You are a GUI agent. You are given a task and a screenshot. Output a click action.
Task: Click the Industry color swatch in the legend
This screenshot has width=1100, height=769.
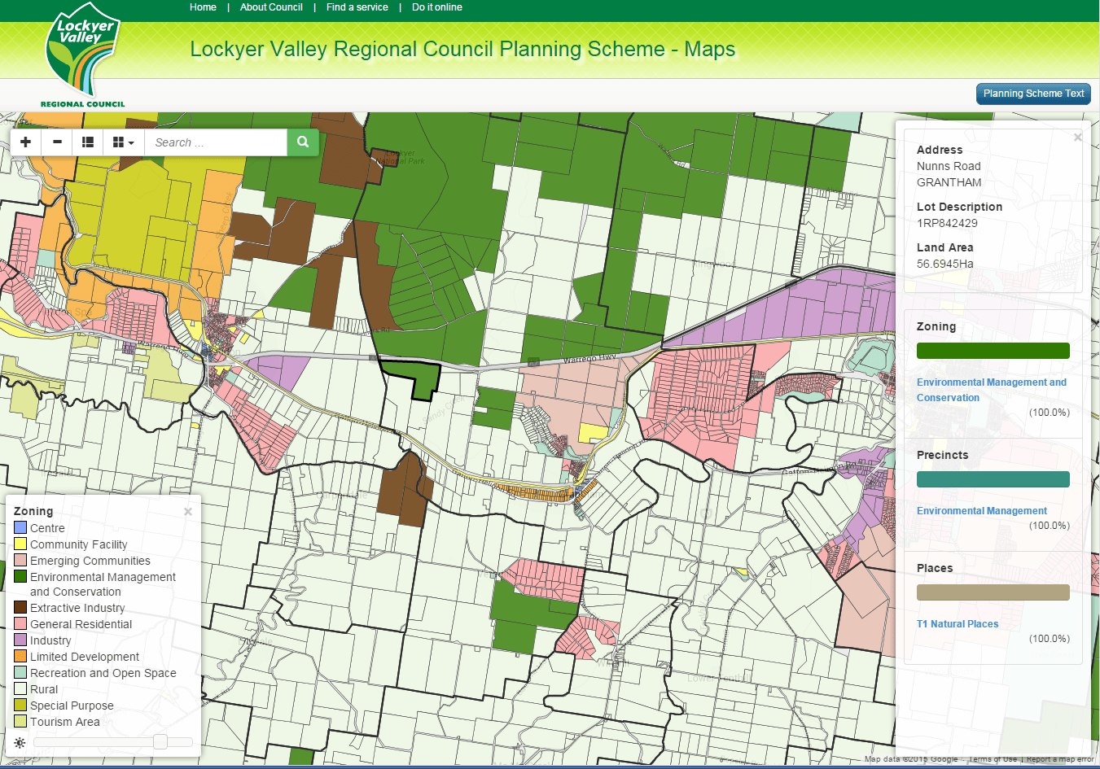pyautogui.click(x=22, y=640)
